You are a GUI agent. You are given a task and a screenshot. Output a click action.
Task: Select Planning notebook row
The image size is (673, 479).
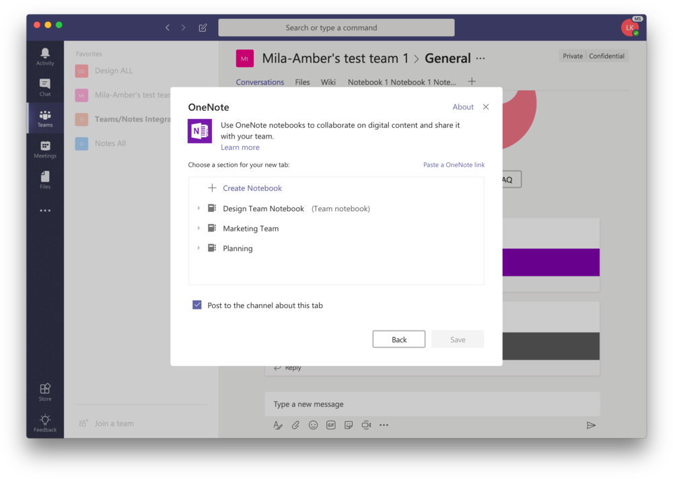(x=336, y=248)
